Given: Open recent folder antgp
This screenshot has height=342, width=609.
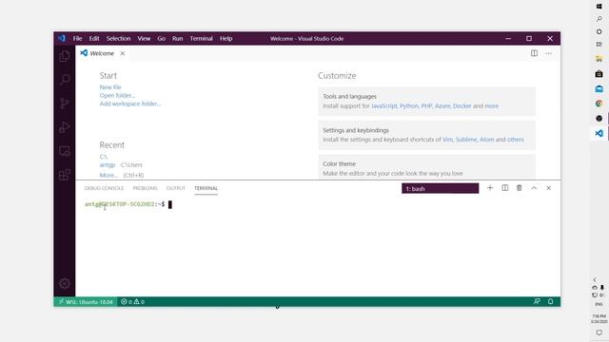Looking at the screenshot, I should (108, 164).
